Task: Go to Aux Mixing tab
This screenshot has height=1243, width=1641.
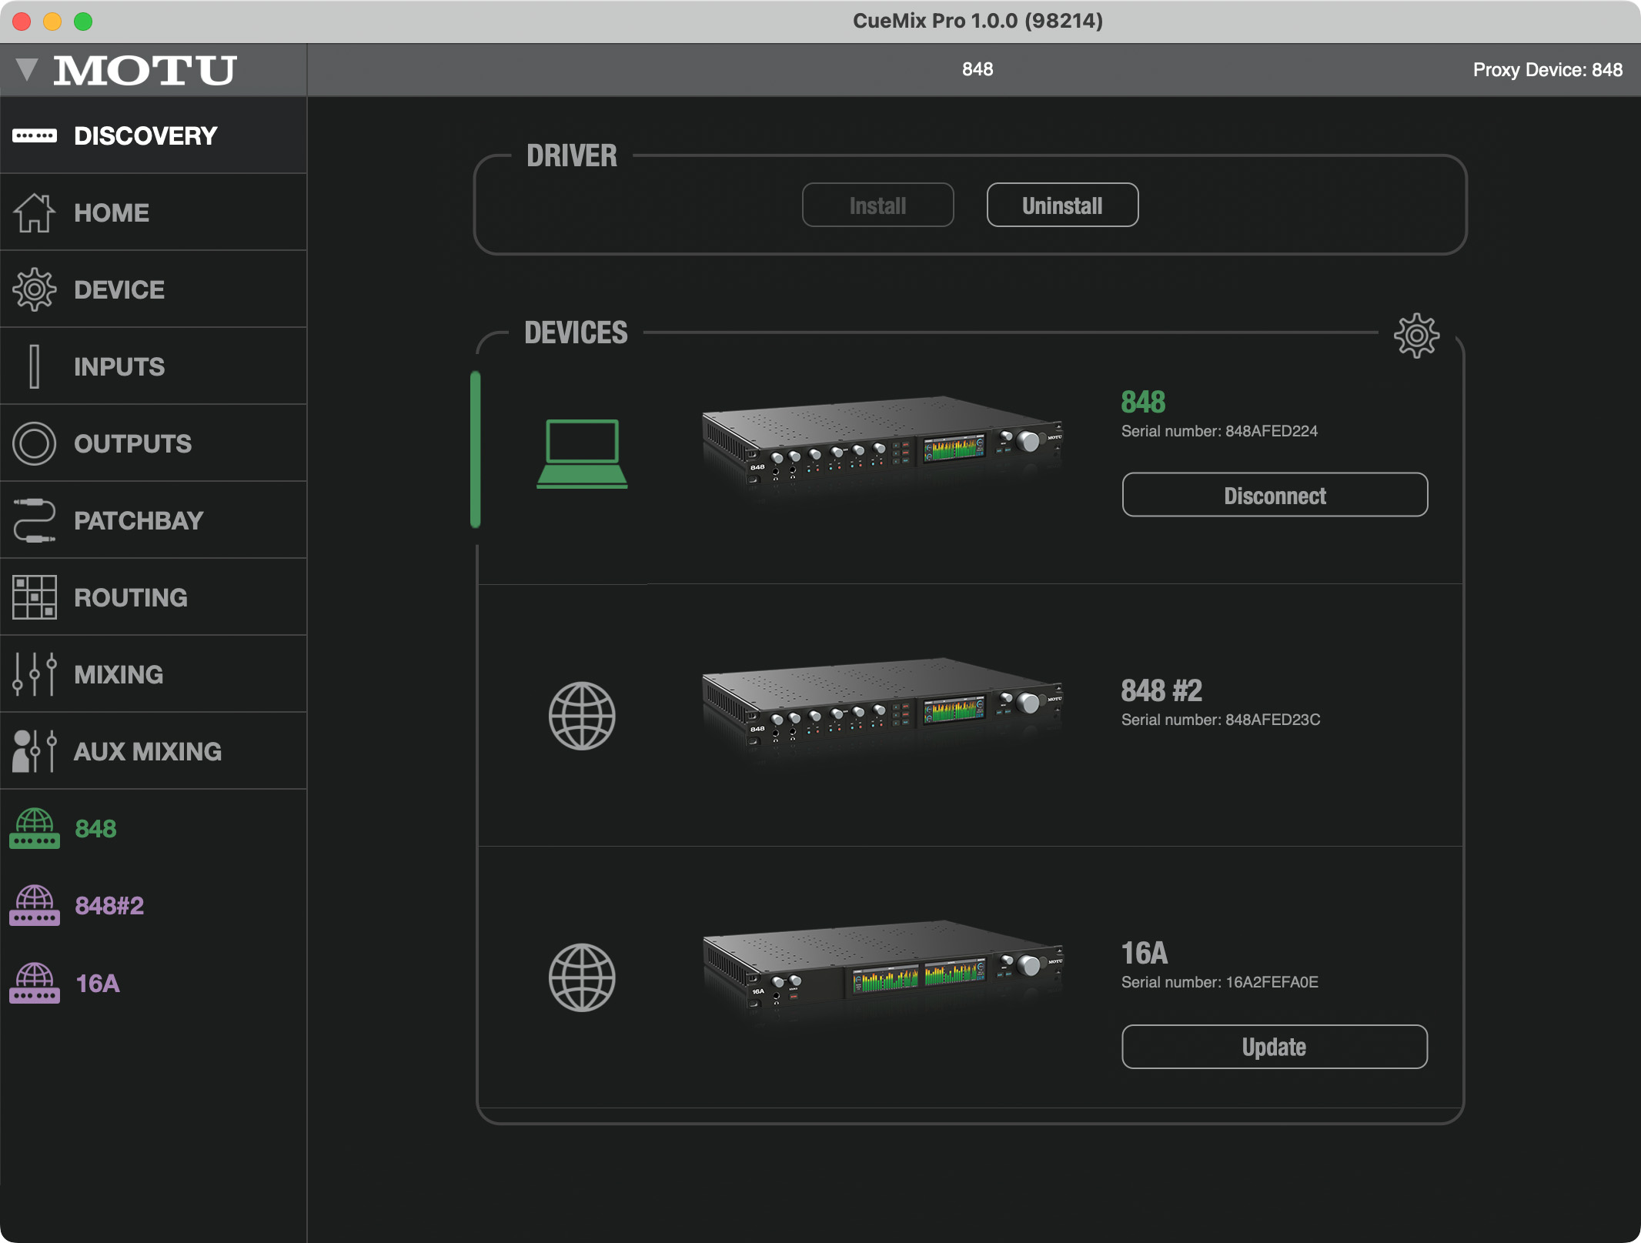Action: click(x=146, y=751)
